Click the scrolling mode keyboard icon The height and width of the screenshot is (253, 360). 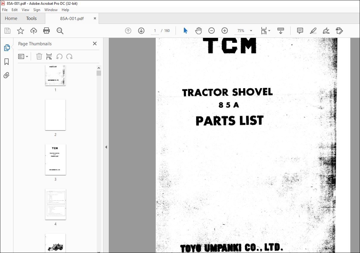tap(281, 31)
